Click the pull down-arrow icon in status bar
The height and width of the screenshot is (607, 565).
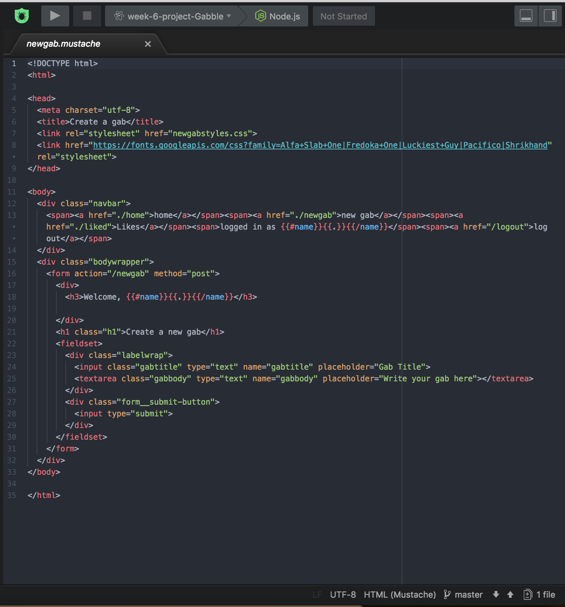[496, 595]
